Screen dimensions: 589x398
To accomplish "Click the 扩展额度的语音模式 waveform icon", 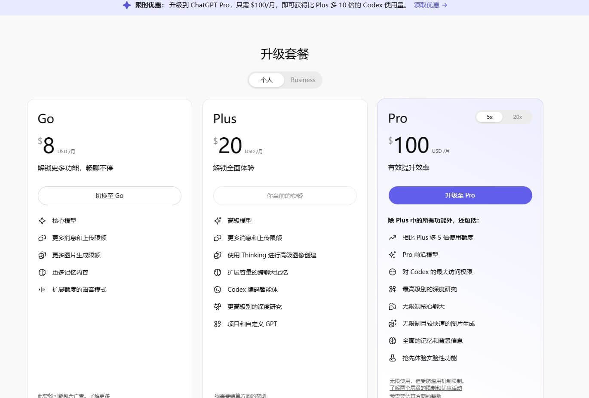I will point(42,290).
